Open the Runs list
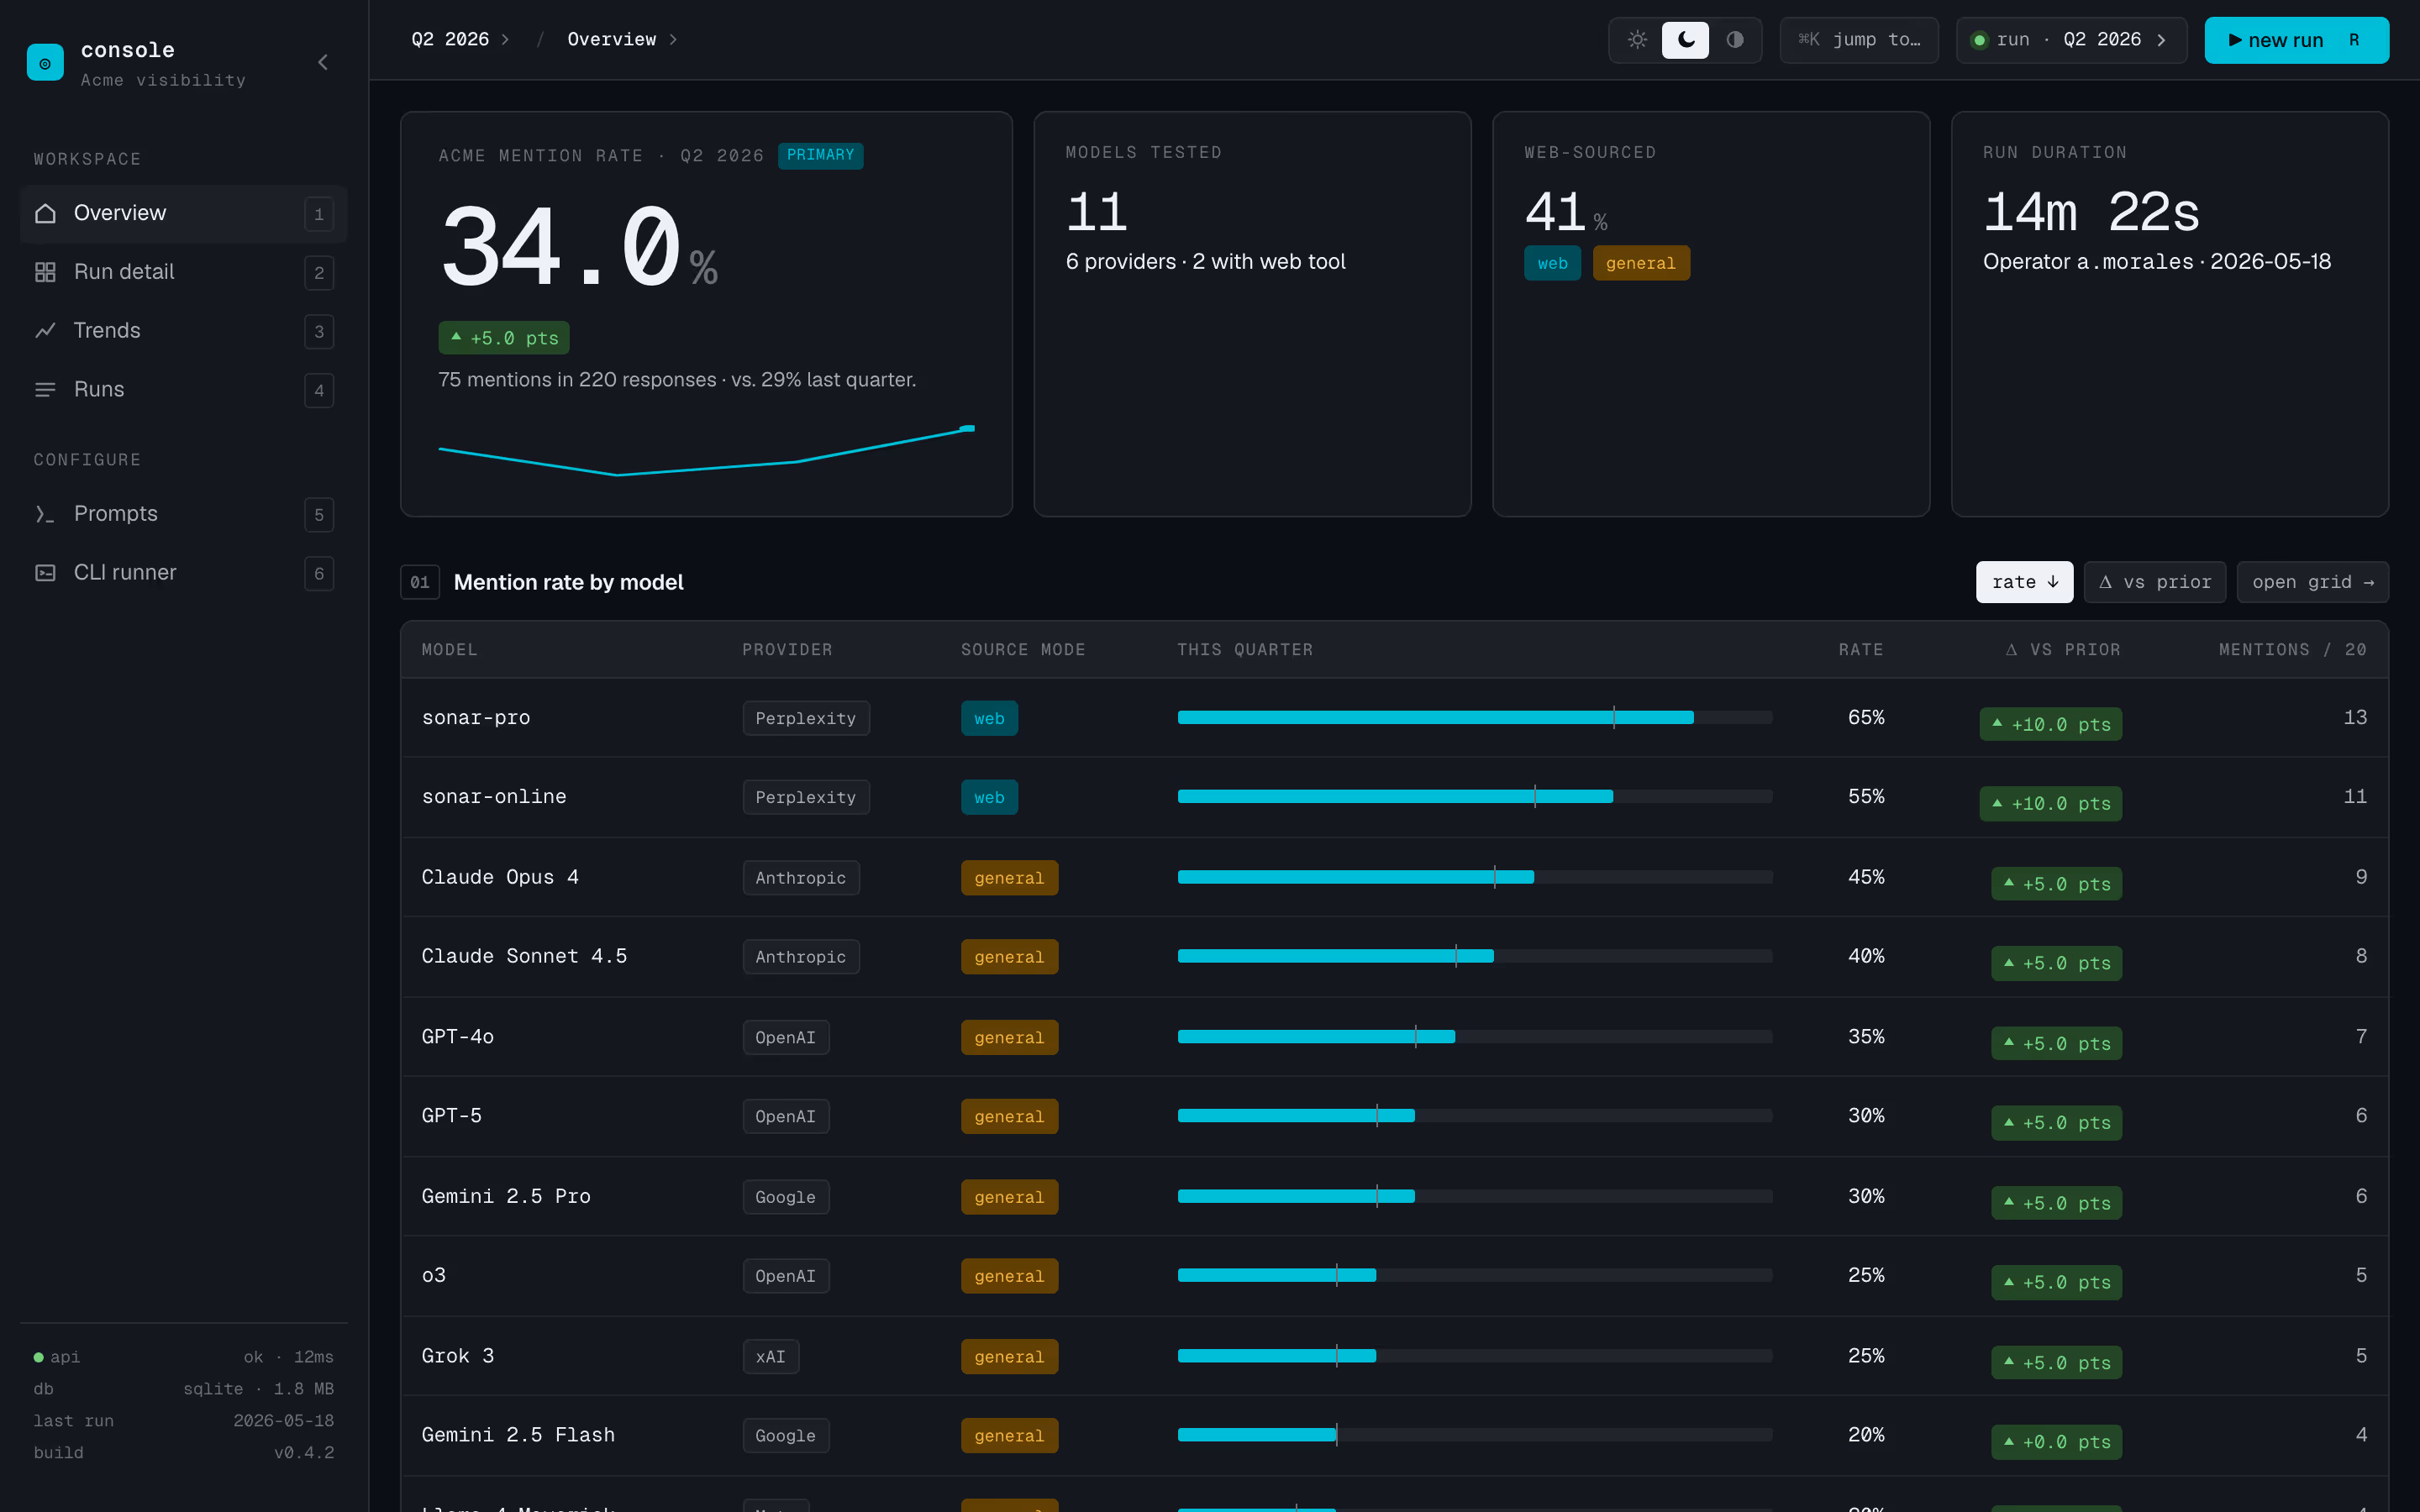This screenshot has width=2420, height=1512. 184,390
